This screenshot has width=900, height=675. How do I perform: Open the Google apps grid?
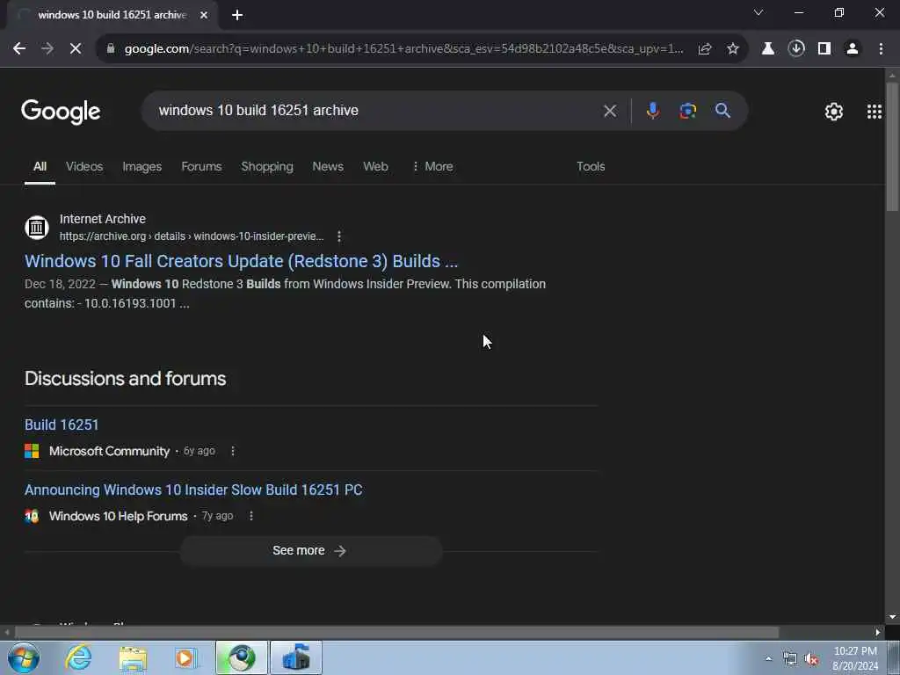(874, 112)
